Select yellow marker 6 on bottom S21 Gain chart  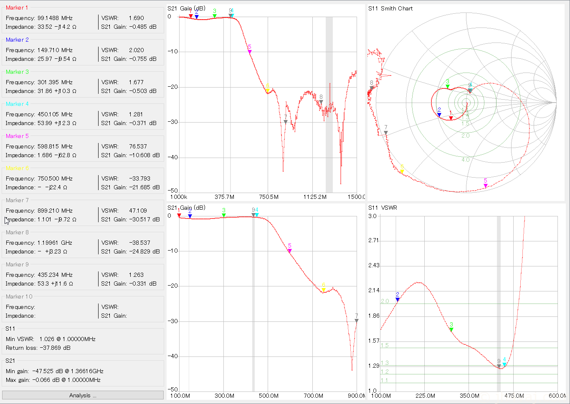324,290
